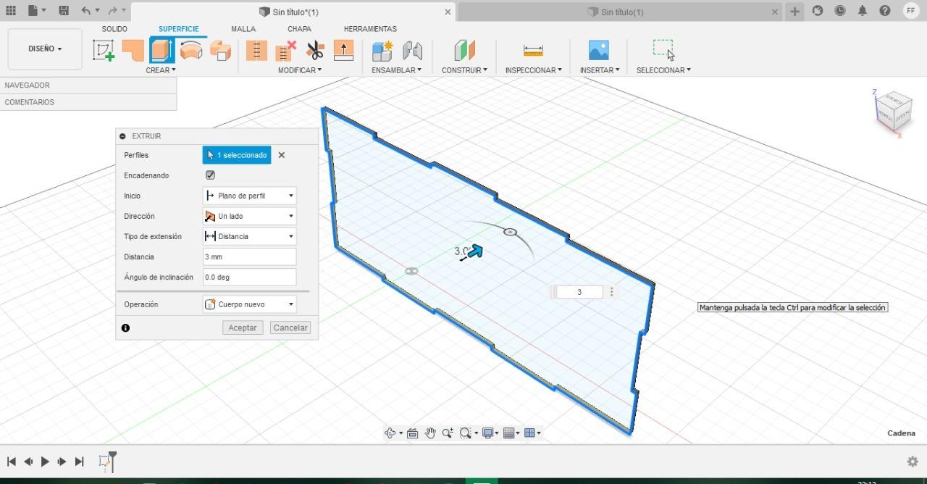This screenshot has width=927, height=484.
Task: Click Cancelar in the EXTRUIR dialog
Action: (x=290, y=327)
